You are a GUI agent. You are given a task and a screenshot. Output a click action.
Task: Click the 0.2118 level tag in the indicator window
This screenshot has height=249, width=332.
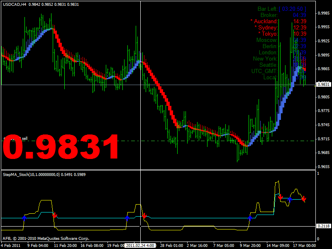(323, 226)
